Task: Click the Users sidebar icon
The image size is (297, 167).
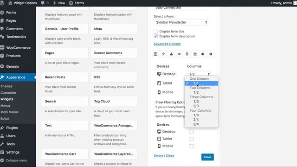Action: pos(2,136)
